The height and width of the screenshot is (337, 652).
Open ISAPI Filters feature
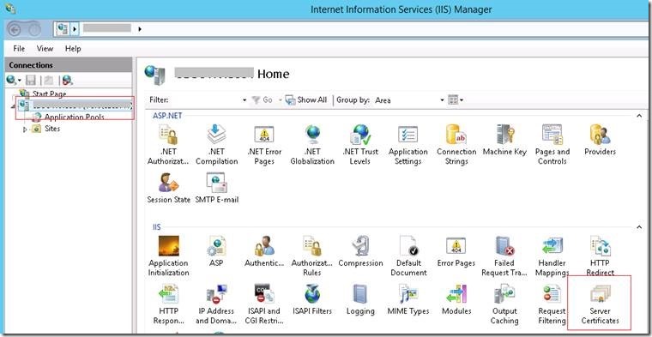point(312,299)
